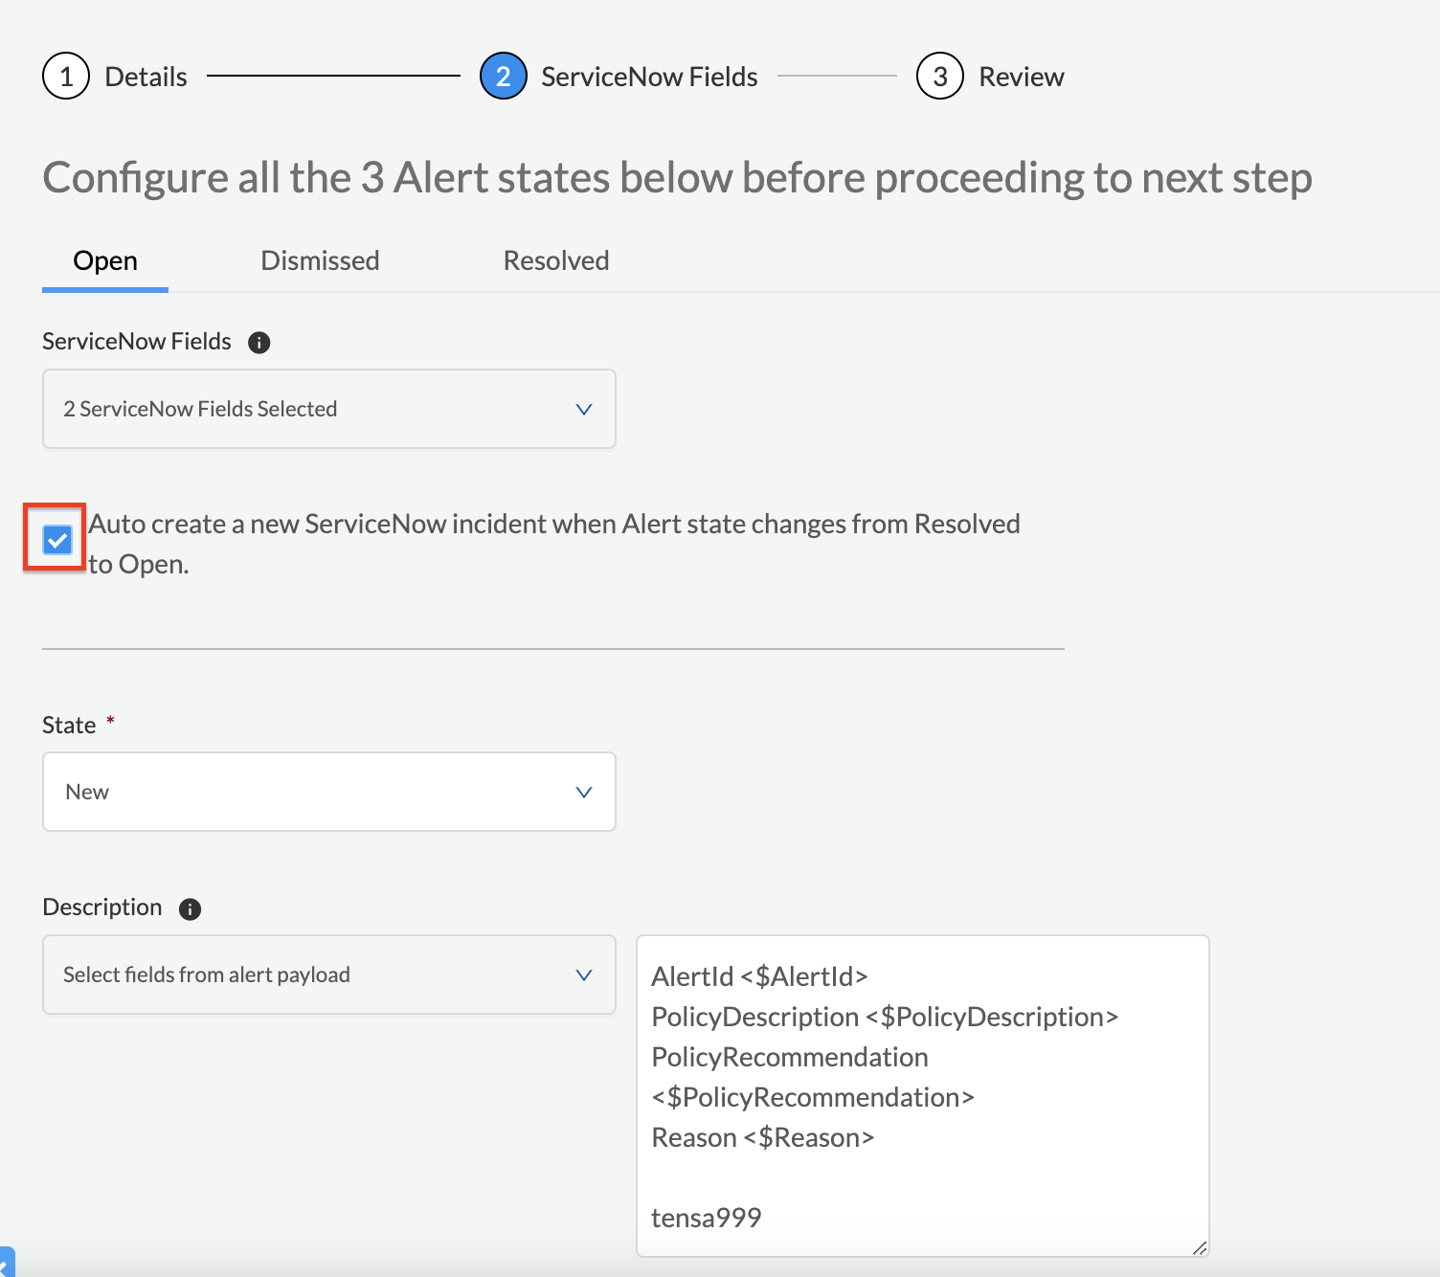Select the Open alert state tab
The height and width of the screenshot is (1277, 1440).
105,261
